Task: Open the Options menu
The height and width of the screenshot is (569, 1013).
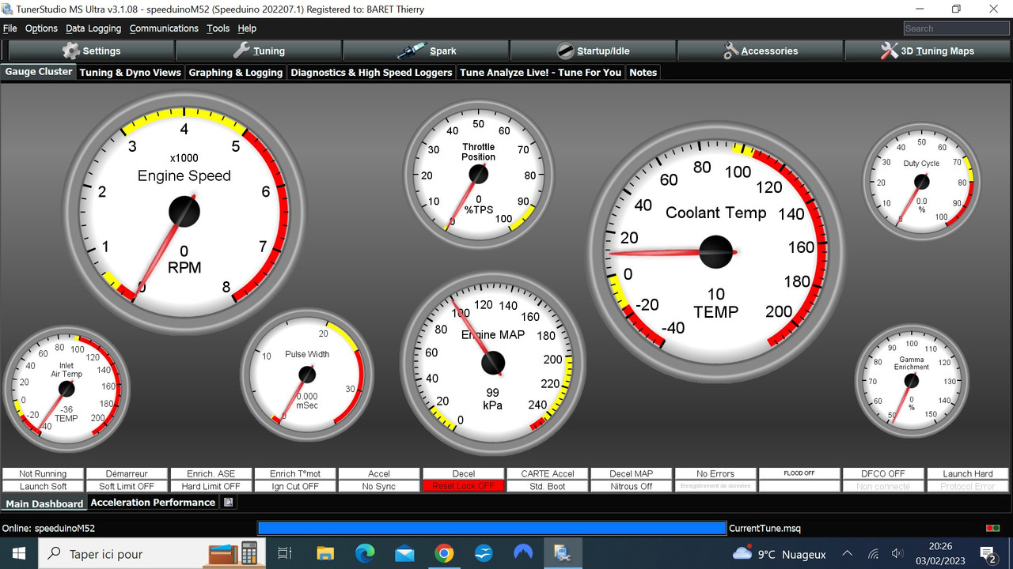Action: tap(41, 28)
